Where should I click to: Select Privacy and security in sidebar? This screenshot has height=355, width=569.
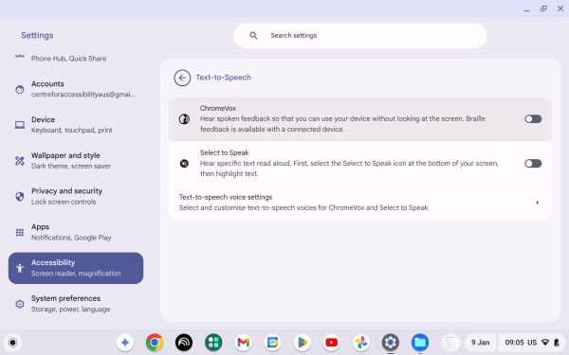coord(76,196)
